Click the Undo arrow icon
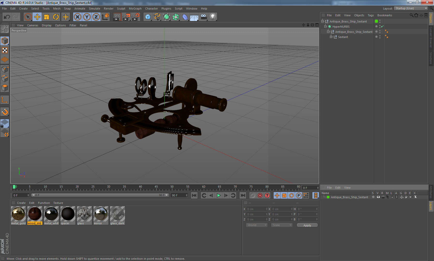Image resolution: width=434 pixels, height=261 pixels. point(7,17)
